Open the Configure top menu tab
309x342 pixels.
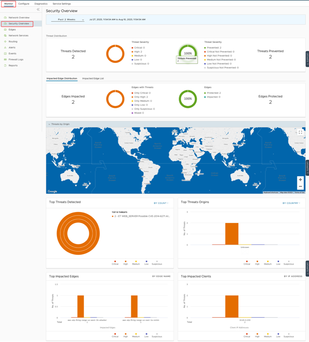tap(24, 4)
